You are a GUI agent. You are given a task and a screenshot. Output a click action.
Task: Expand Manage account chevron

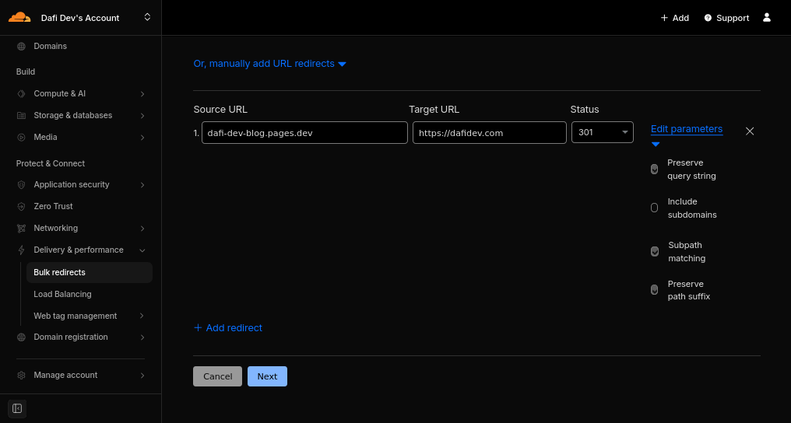(142, 375)
